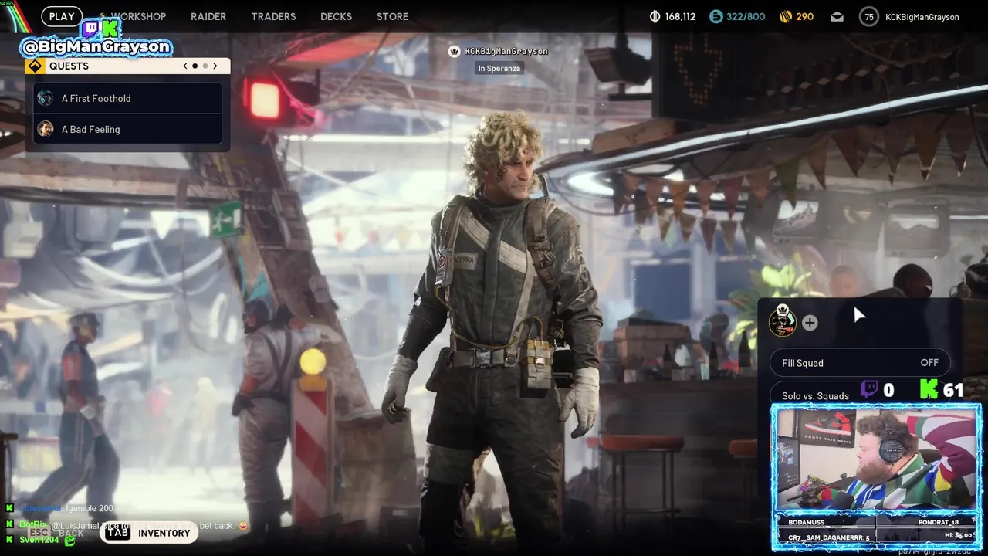
Task: Click the green emote after Sven1204
Action: click(x=70, y=540)
